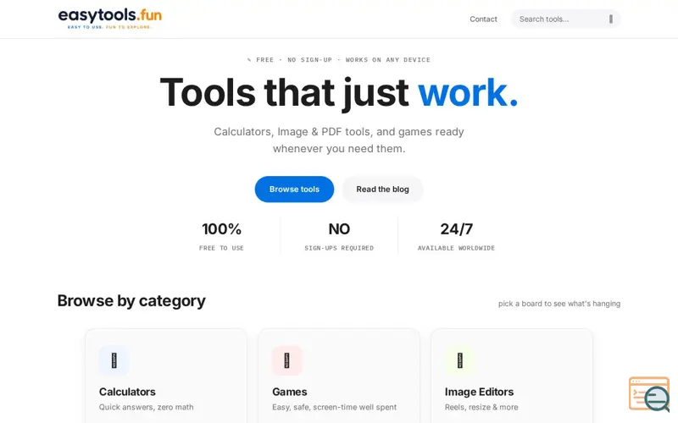The height and width of the screenshot is (423, 678).
Task: Click 'pick a board to see what's hanging'
Action: pos(559,304)
